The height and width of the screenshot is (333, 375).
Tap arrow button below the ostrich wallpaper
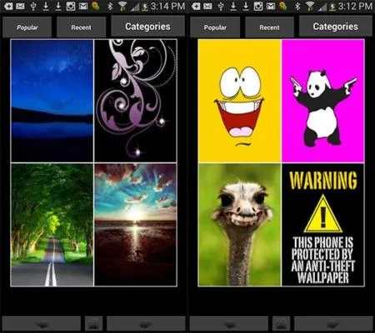[229, 324]
